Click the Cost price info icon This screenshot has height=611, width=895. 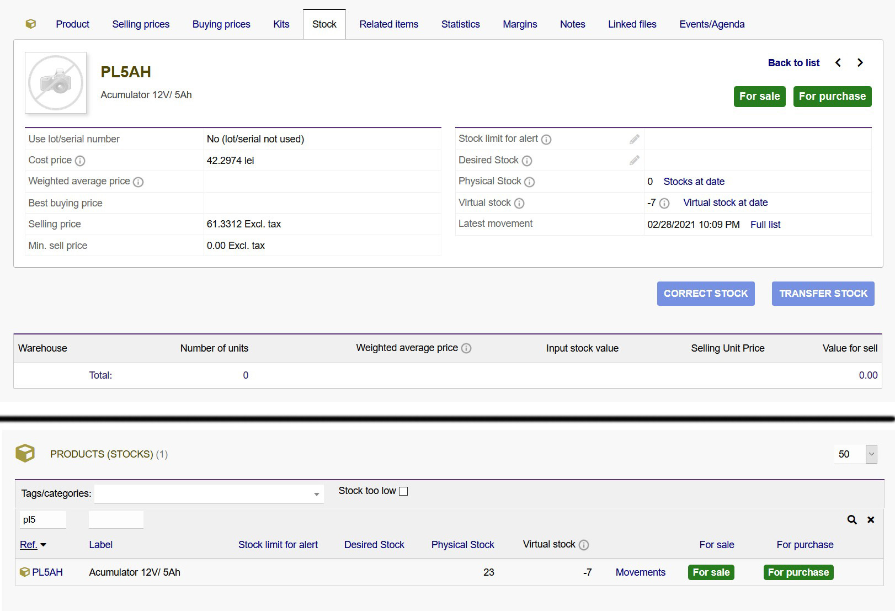coord(80,161)
